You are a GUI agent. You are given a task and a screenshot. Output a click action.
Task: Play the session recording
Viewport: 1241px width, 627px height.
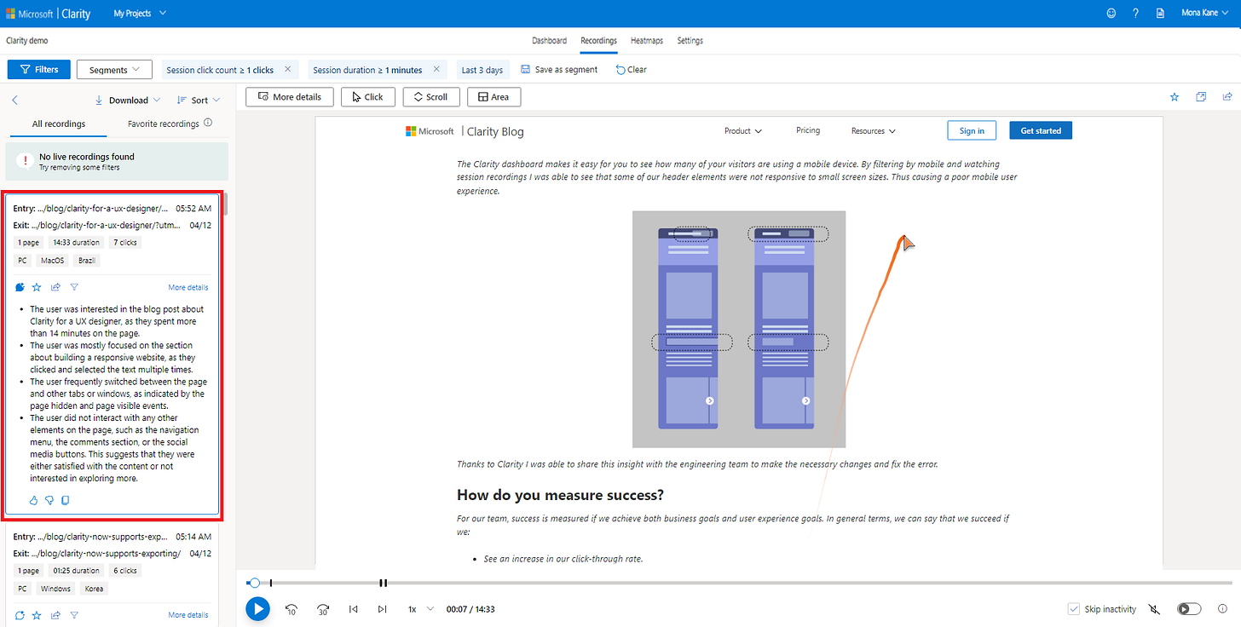pos(257,609)
